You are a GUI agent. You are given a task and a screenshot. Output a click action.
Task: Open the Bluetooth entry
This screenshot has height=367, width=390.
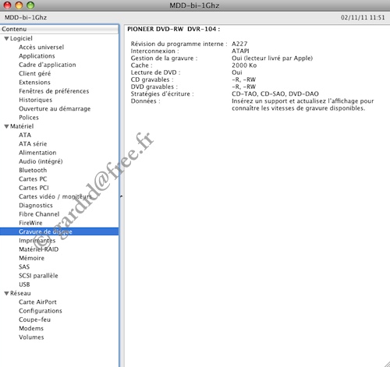pos(33,171)
